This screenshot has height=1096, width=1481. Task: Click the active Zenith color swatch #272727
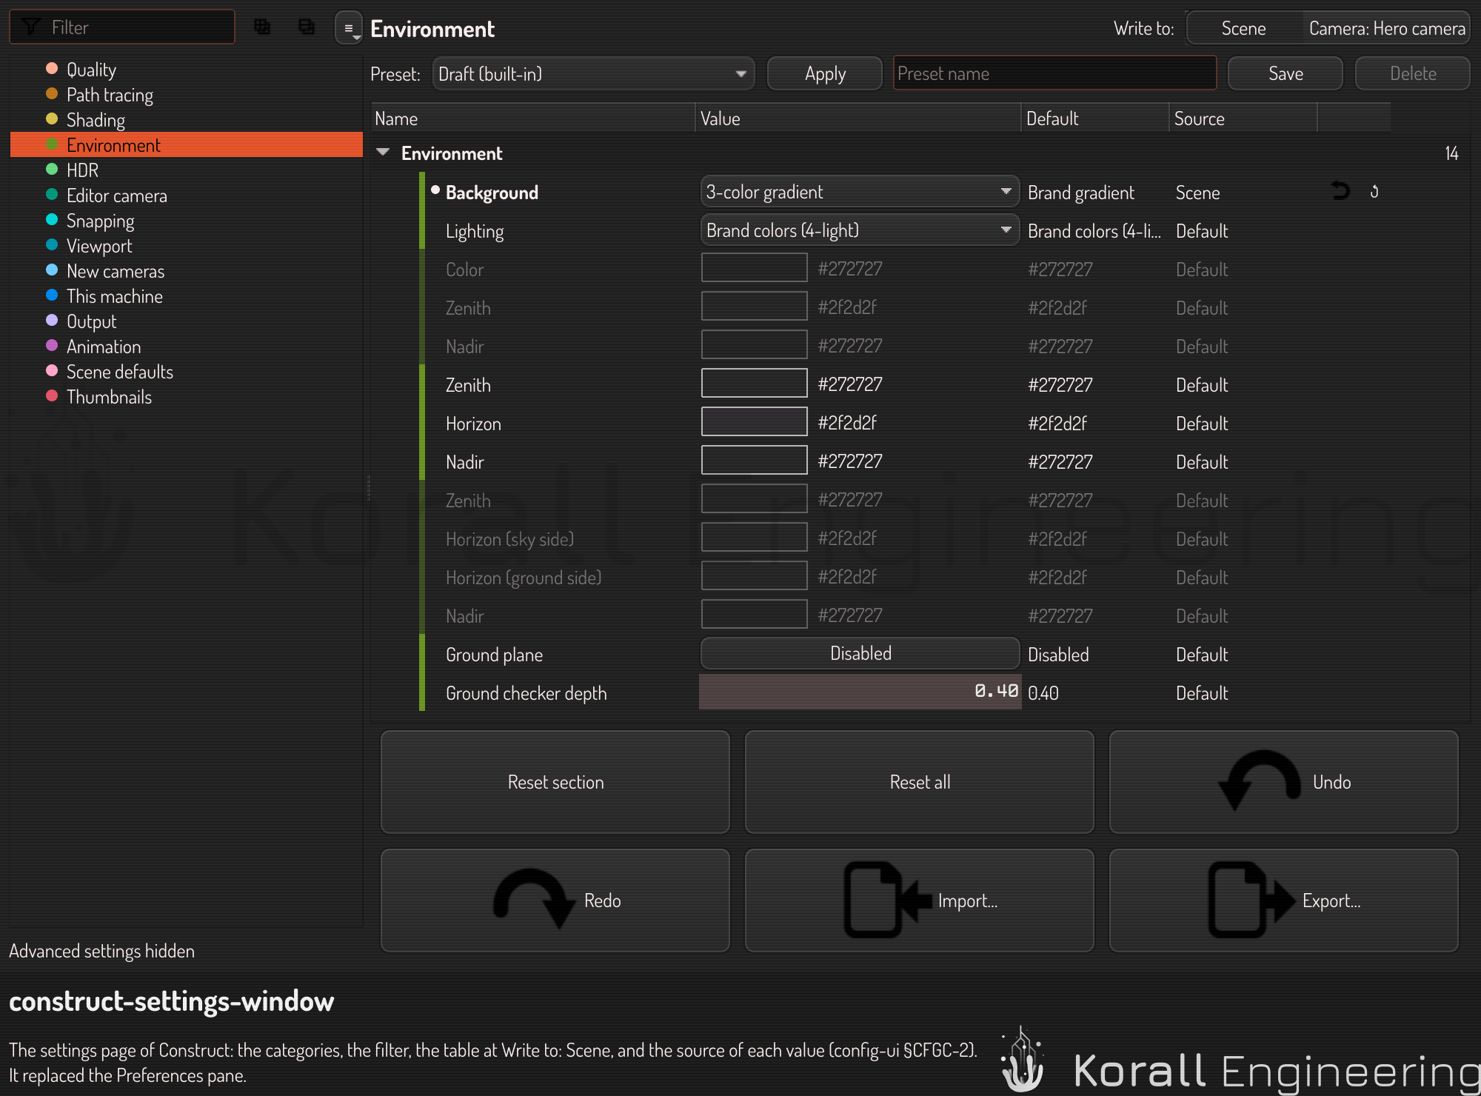(x=754, y=384)
